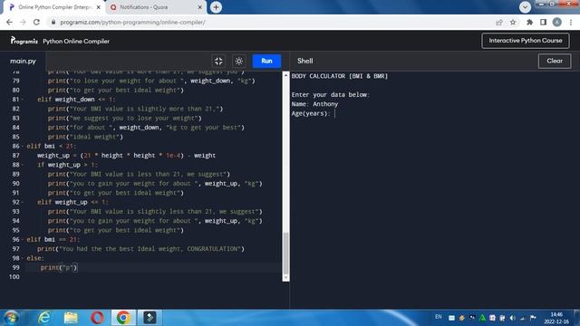Close the Online Python Compiler tab
The image size is (580, 326).
99,7
